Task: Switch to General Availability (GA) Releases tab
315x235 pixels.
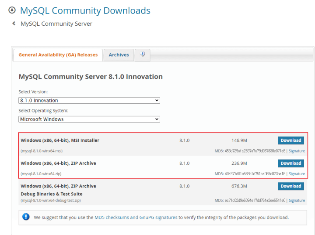Action: (58, 55)
